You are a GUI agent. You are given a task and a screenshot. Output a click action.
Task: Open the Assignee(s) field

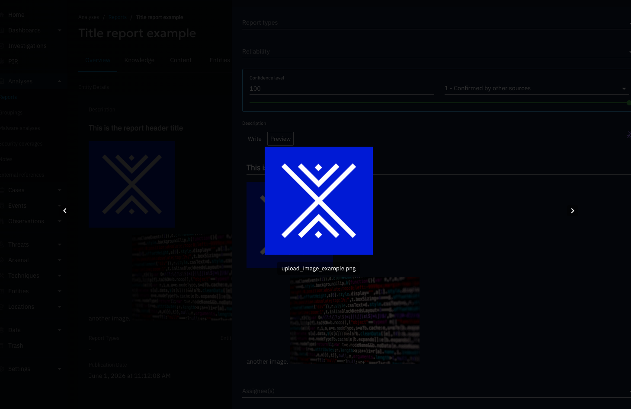tap(436, 391)
